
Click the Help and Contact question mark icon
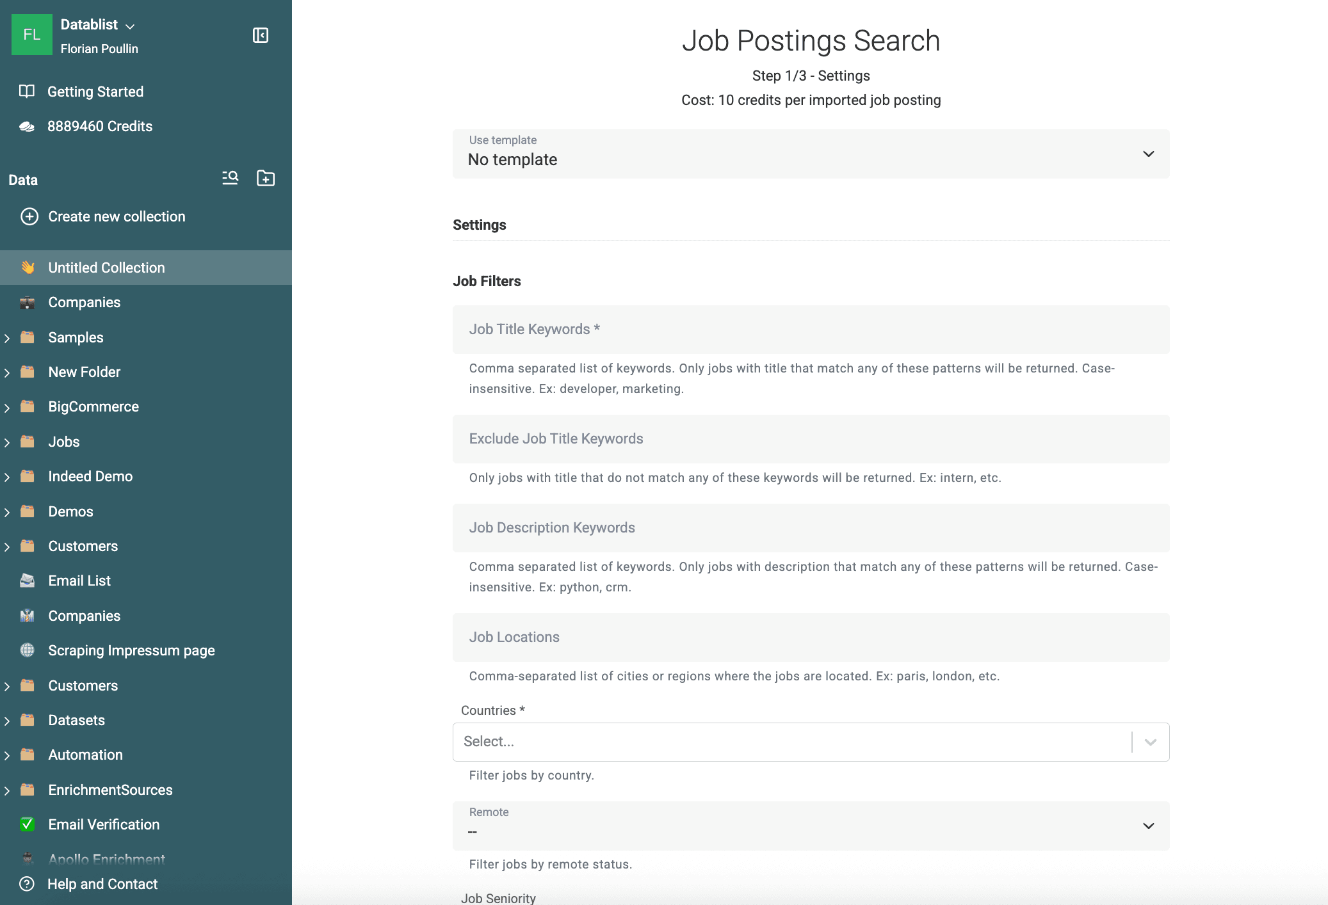click(27, 884)
